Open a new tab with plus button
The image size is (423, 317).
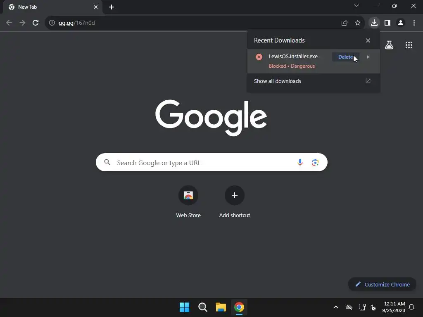tap(112, 7)
